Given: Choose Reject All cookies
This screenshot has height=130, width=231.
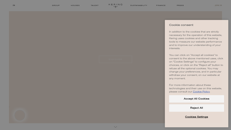Looking at the screenshot, I should (197, 108).
